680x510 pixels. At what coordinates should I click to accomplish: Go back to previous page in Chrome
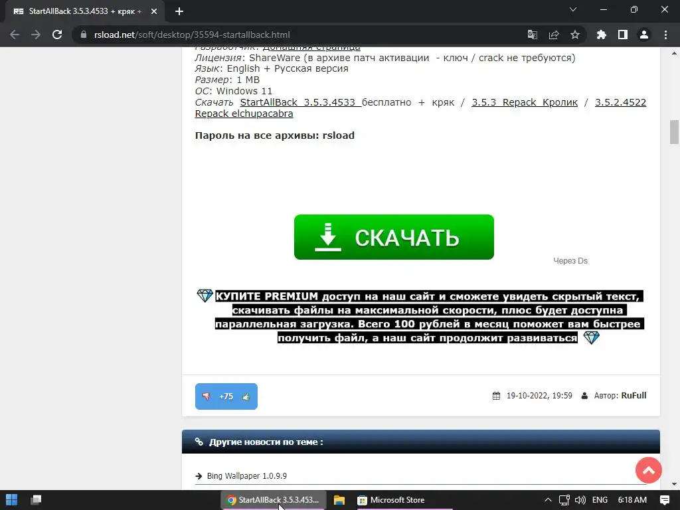(x=15, y=35)
